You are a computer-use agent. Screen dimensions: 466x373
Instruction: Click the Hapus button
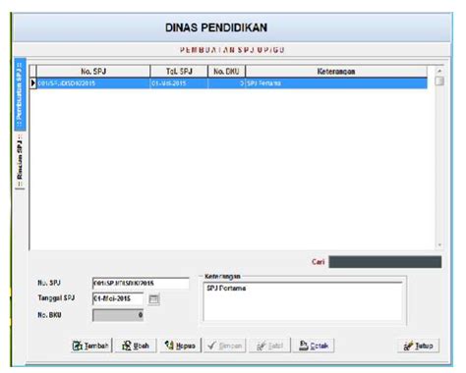pos(180,346)
